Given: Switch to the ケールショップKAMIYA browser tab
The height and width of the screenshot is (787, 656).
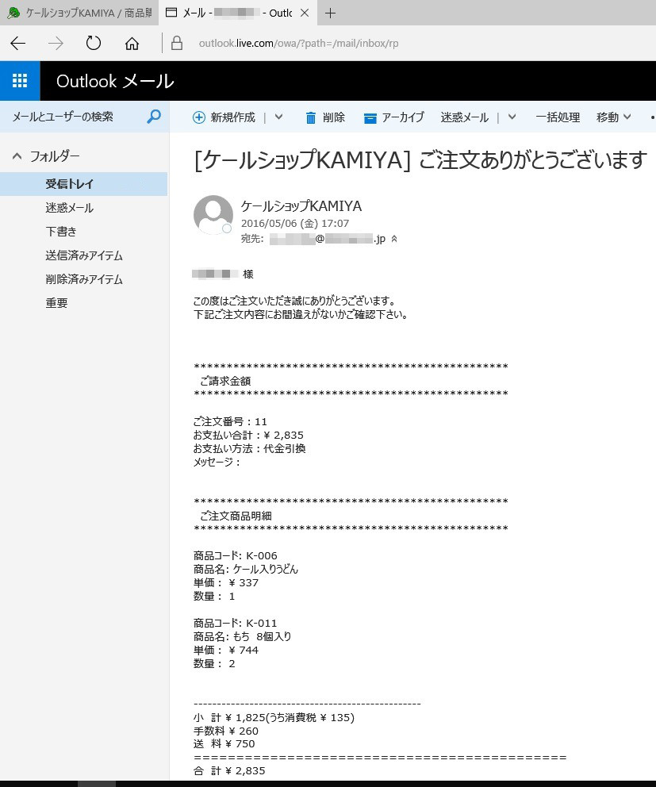Looking at the screenshot, I should [78, 13].
